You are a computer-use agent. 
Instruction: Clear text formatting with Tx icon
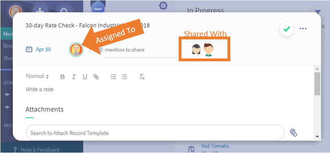pos(142,77)
